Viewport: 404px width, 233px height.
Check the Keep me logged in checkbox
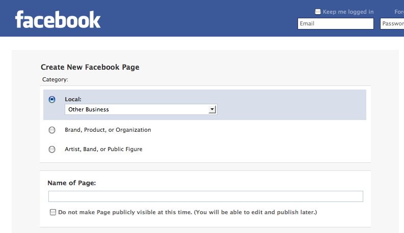(318, 12)
